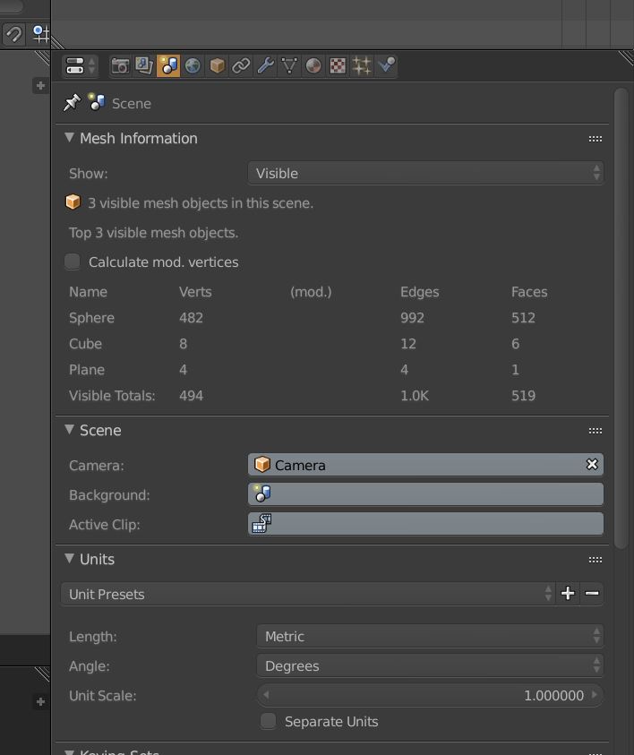Switch to the World properties tab

tap(192, 65)
